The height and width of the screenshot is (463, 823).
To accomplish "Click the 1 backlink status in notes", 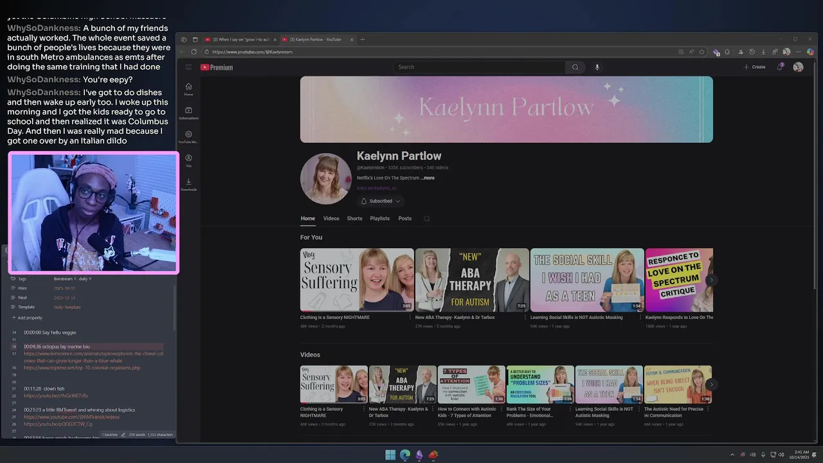I will [x=109, y=435].
